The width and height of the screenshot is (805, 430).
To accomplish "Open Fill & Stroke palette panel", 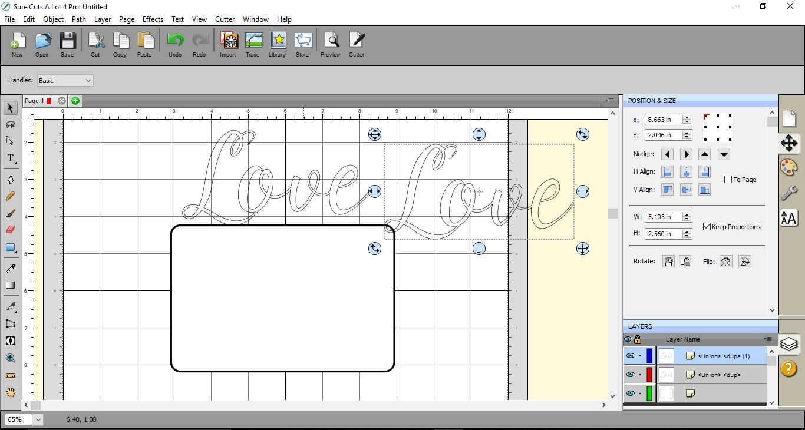I will 789,167.
